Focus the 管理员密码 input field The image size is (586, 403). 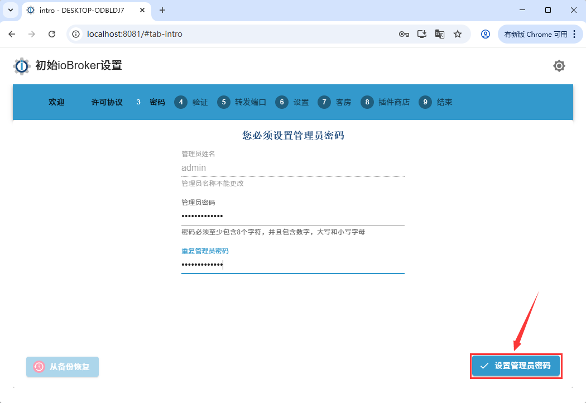coord(292,216)
